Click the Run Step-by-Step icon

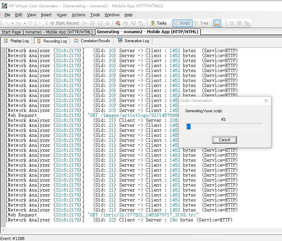click(x=107, y=23)
